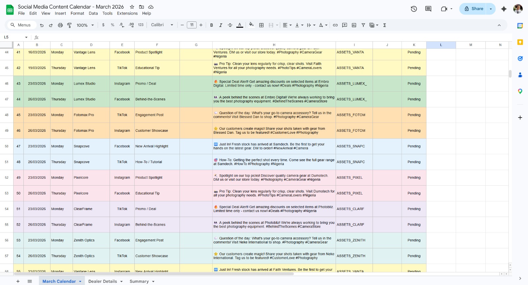Format as currency with dollar icon
Viewport: 528px width, 285px height.
(103, 25)
